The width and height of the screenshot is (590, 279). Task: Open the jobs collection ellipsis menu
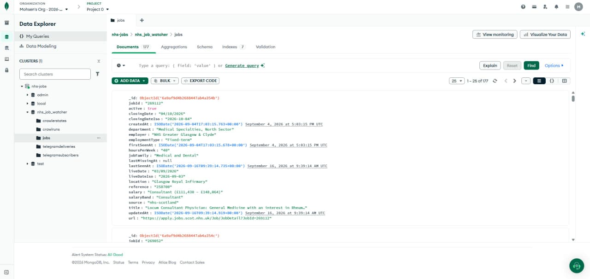click(99, 138)
